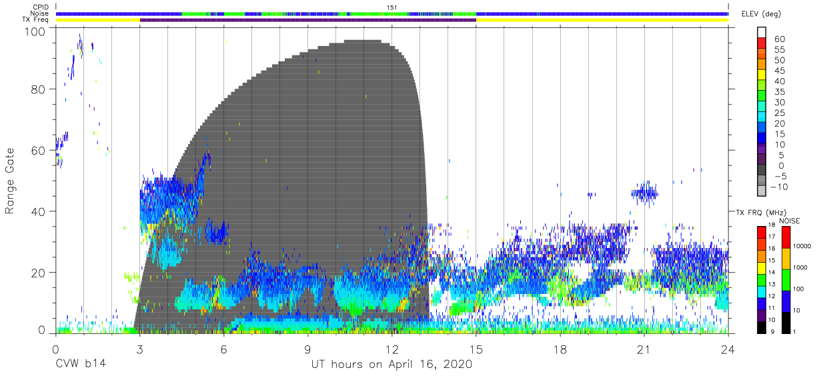Viewport: 819px width, 378px height.
Task: Click the blue-green Noise indicator bar
Action: coord(391,13)
